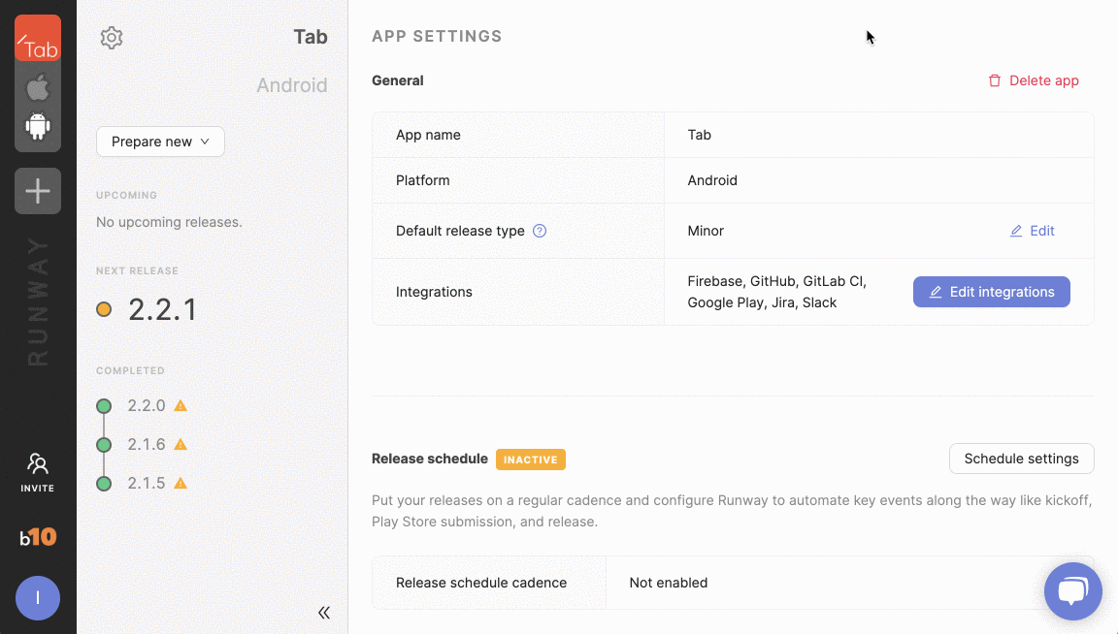The height and width of the screenshot is (634, 1118).
Task: Open the user profile avatar
Action: tap(38, 598)
